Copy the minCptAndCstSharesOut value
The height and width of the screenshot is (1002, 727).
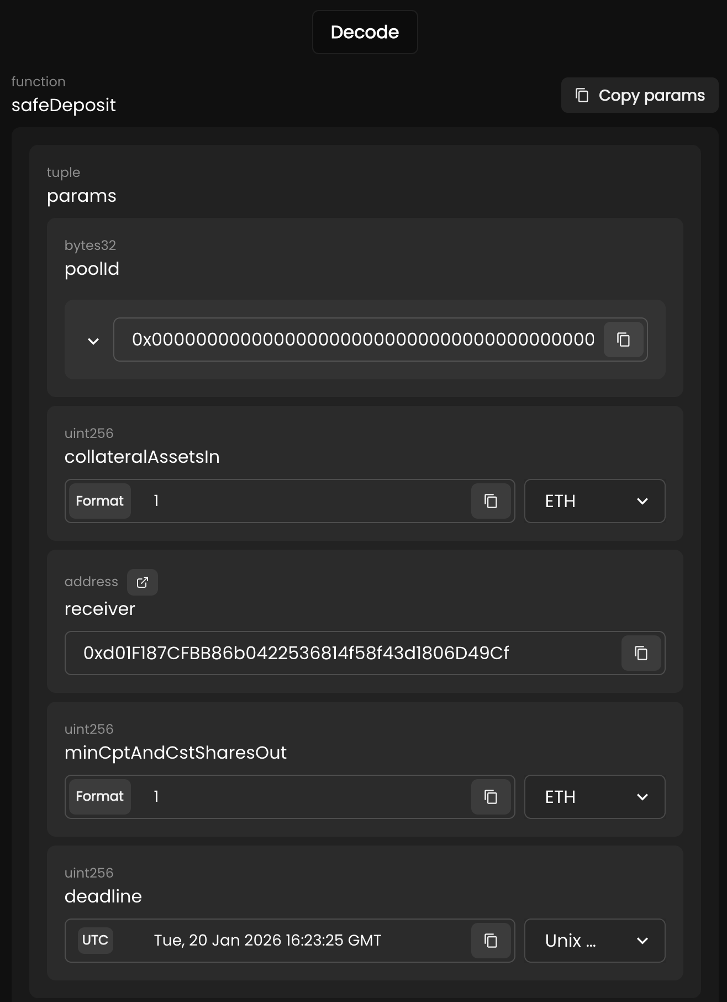491,797
